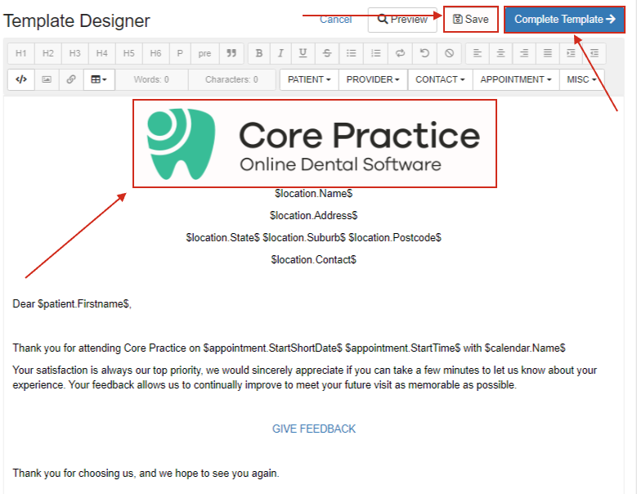Viewport: 637px width, 494px height.
Task: Insert a hyperlink with the link icon
Action: (x=71, y=79)
